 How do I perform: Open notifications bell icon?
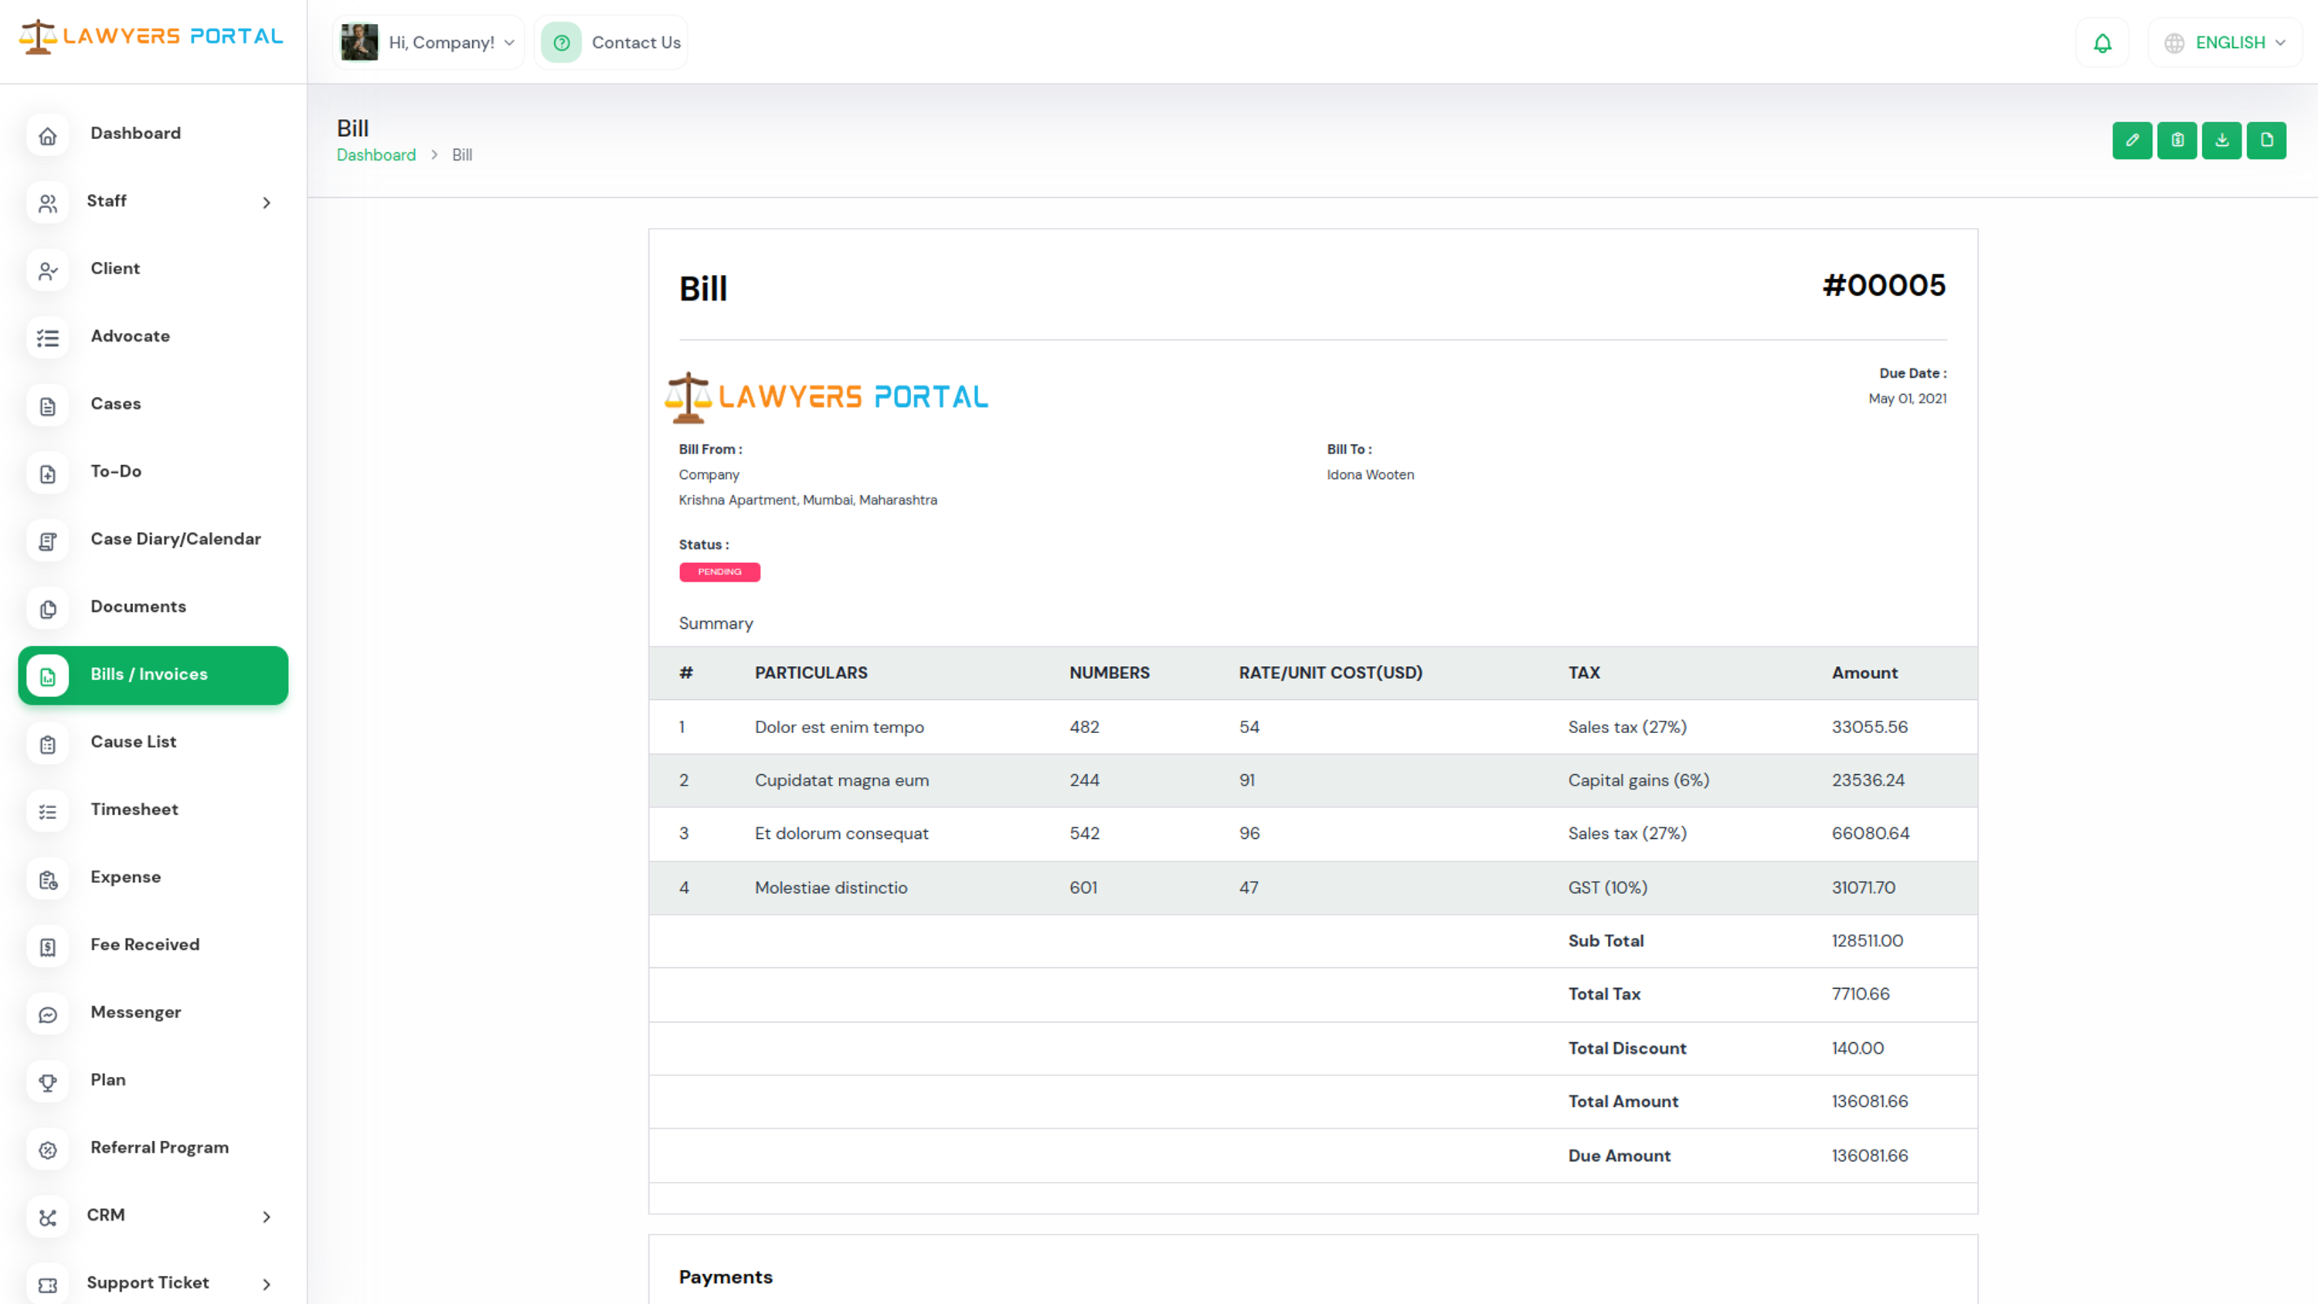(x=2102, y=43)
